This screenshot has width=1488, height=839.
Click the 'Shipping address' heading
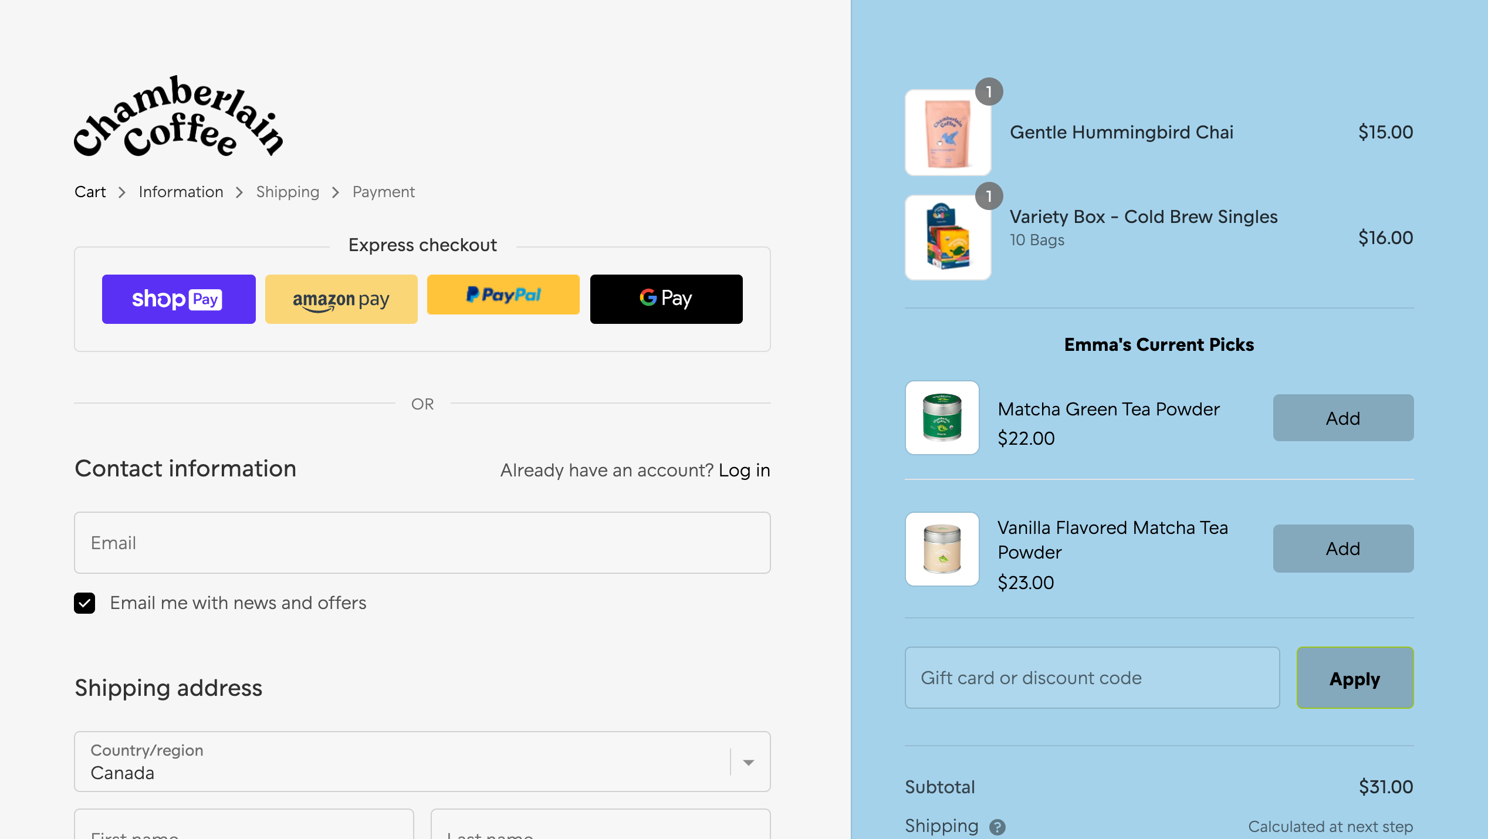(168, 688)
